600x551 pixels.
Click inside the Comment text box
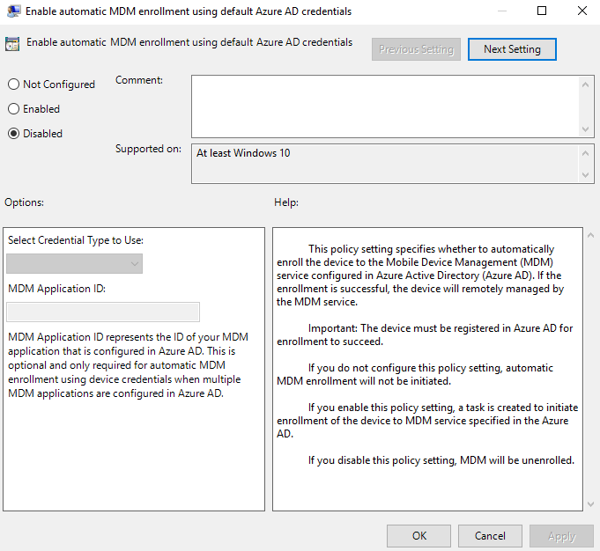coord(385,107)
